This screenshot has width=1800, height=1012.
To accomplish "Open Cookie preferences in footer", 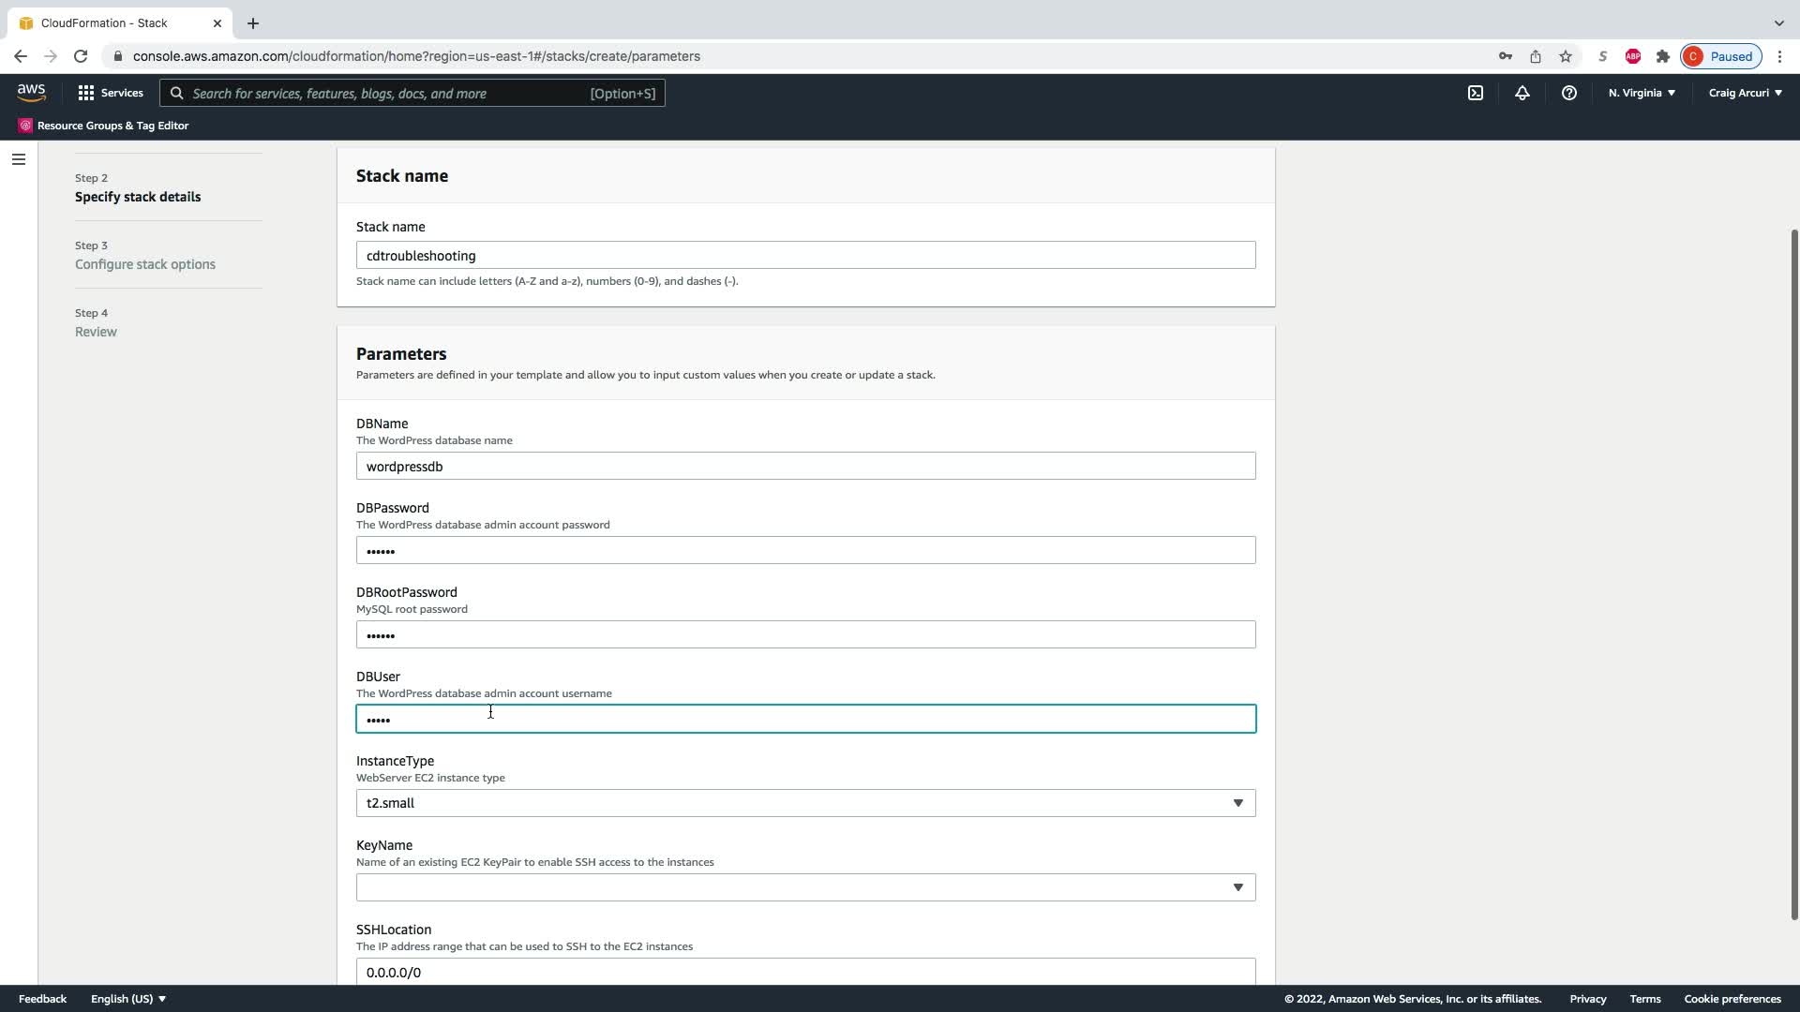I will point(1732,999).
